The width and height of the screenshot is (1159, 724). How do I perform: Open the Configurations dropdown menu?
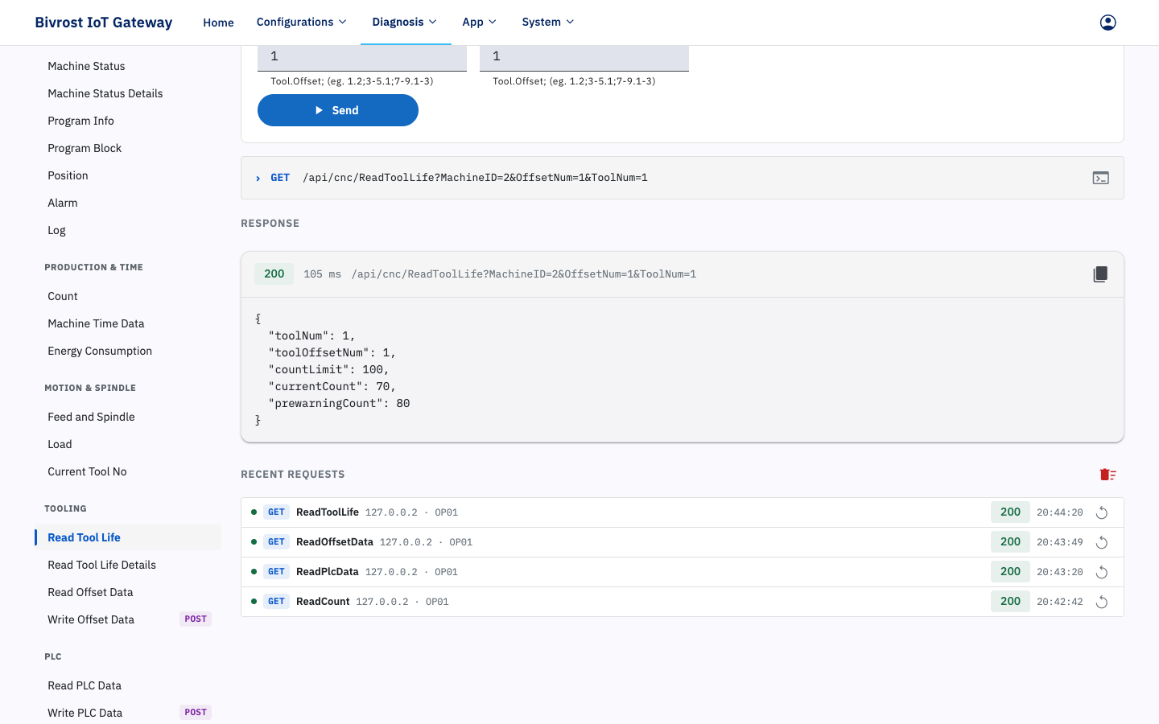pos(302,23)
